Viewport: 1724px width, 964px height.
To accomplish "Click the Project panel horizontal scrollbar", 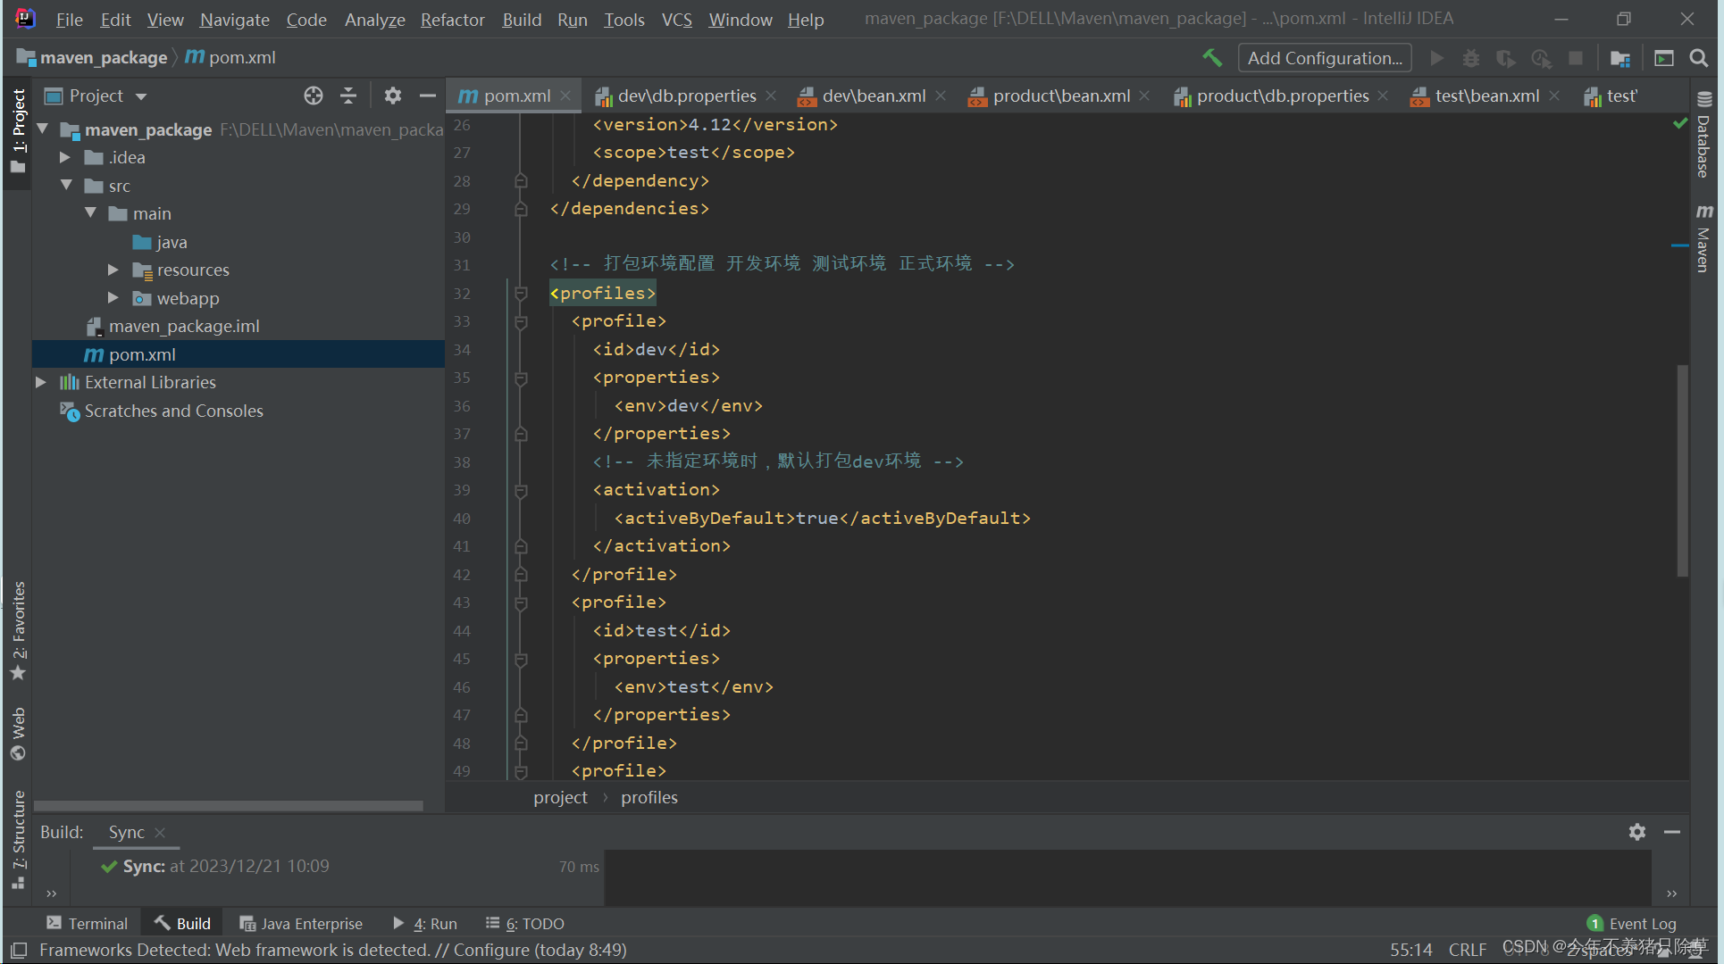I will [229, 805].
